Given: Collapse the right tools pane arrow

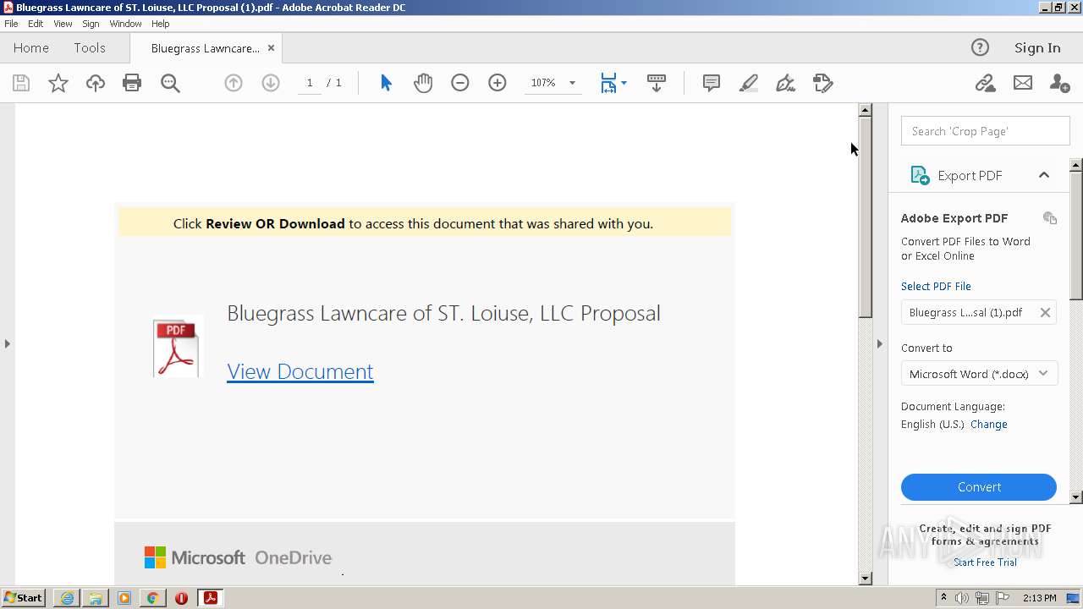Looking at the screenshot, I should point(880,343).
